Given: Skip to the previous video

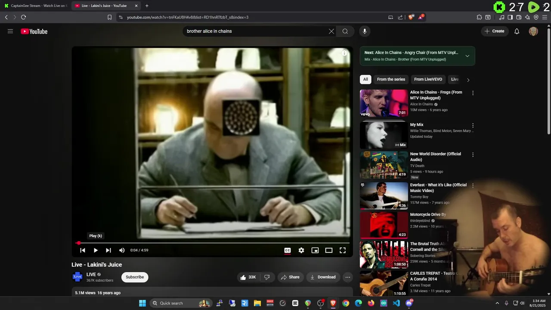Looking at the screenshot, I should pos(83,250).
